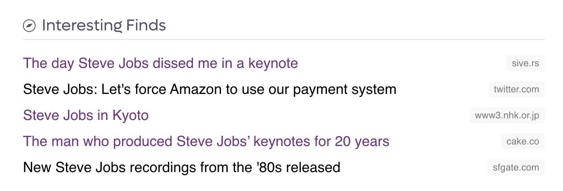Click the sive.rs domain badge
This screenshot has width=563, height=191.
click(x=525, y=63)
